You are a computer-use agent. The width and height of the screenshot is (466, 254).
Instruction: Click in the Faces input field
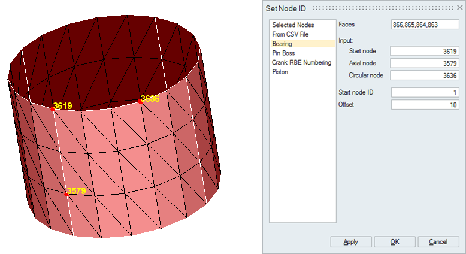(425, 25)
